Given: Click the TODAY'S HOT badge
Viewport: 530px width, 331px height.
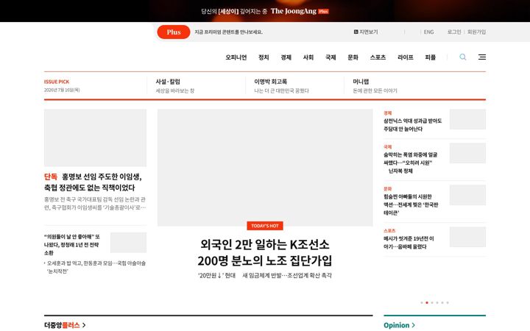Looking at the screenshot, I should tap(265, 226).
